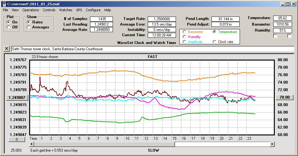The width and height of the screenshot is (298, 156).
Task: Select the Amplitude graph option
Action: [184, 41]
